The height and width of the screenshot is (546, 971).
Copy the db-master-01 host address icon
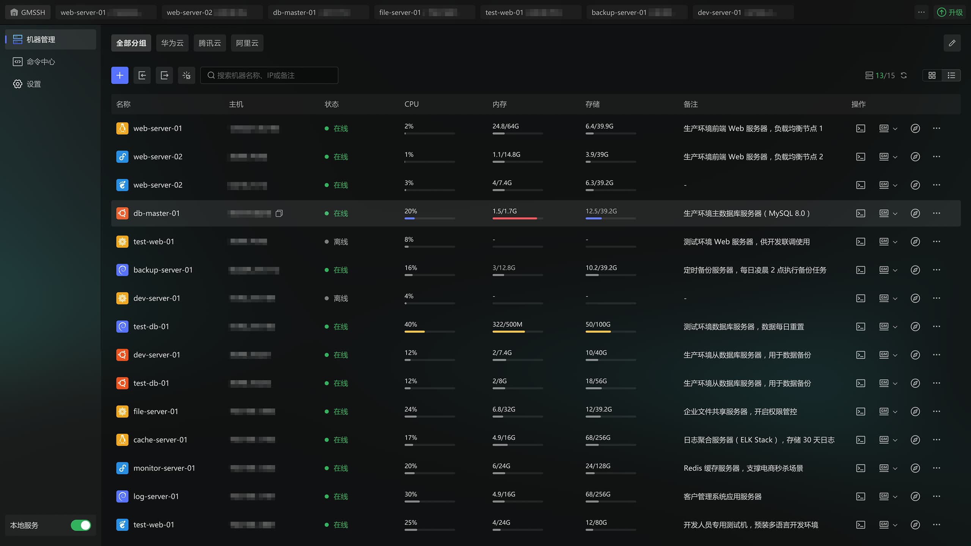click(279, 213)
